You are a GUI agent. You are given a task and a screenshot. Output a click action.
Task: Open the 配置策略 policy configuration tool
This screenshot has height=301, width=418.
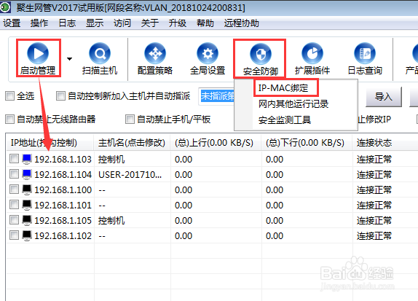155,53
